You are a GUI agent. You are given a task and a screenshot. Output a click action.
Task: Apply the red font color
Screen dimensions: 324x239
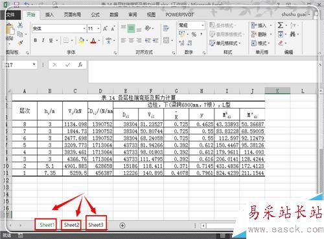pos(93,40)
